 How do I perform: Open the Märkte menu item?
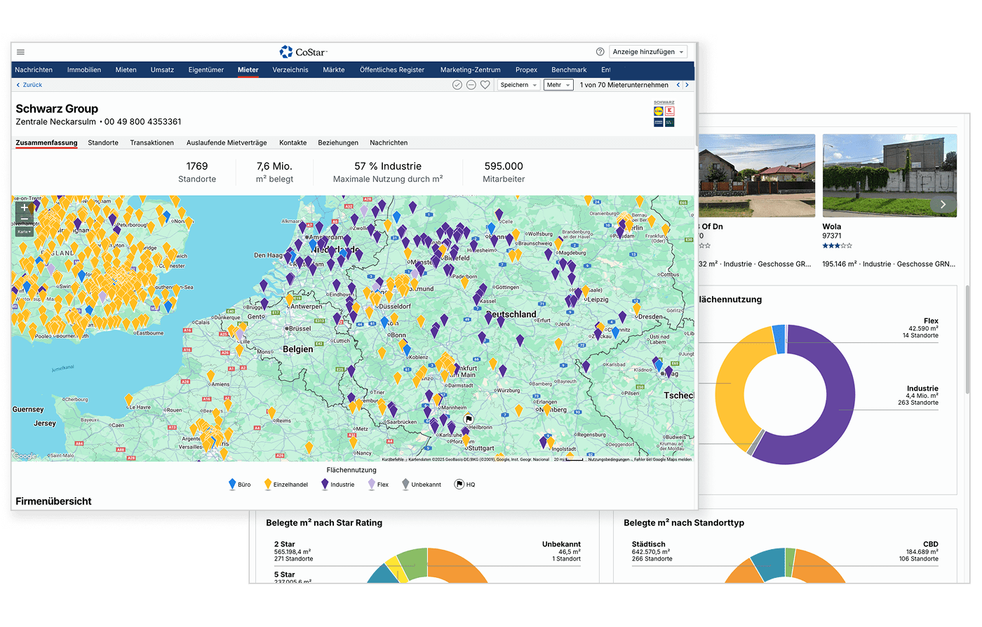(334, 69)
